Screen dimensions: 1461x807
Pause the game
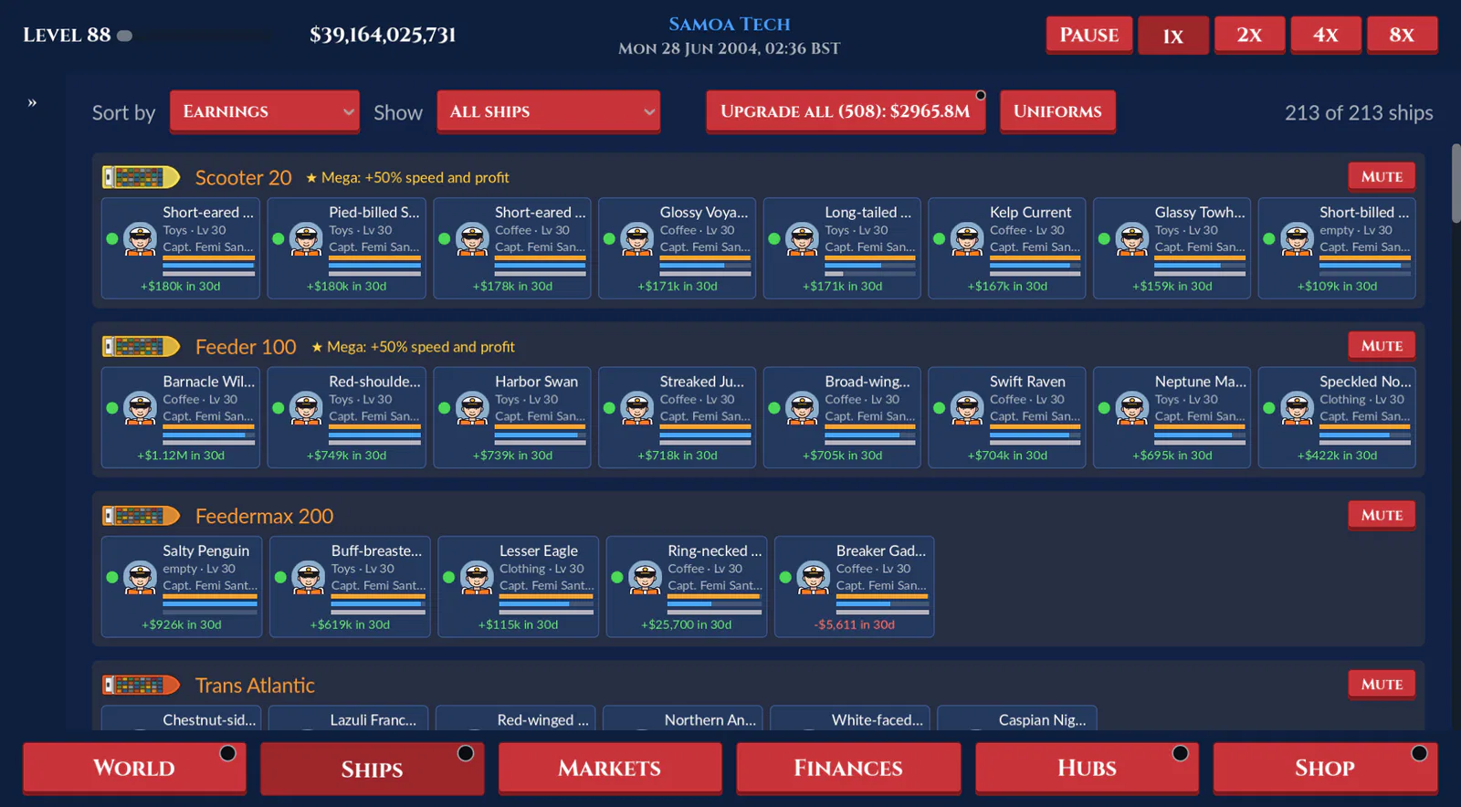pos(1089,36)
